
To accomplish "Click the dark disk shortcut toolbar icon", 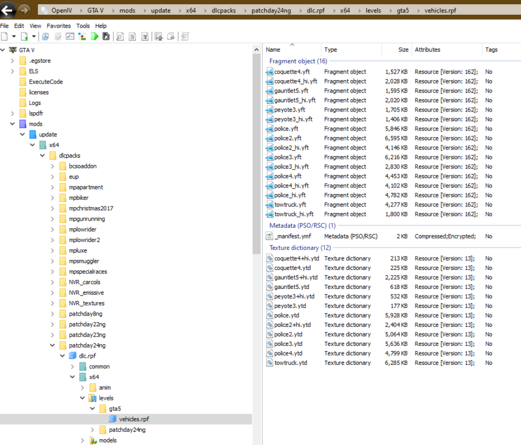I will click(106, 37).
